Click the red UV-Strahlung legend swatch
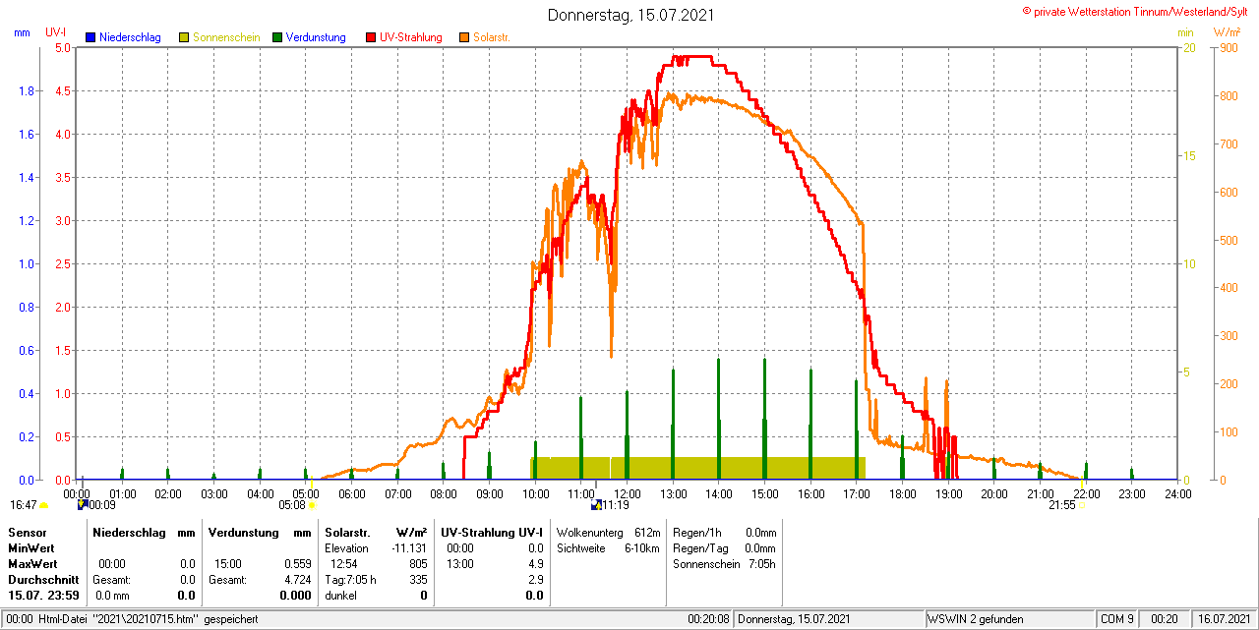Viewport: 1259px width, 630px height. [x=371, y=37]
